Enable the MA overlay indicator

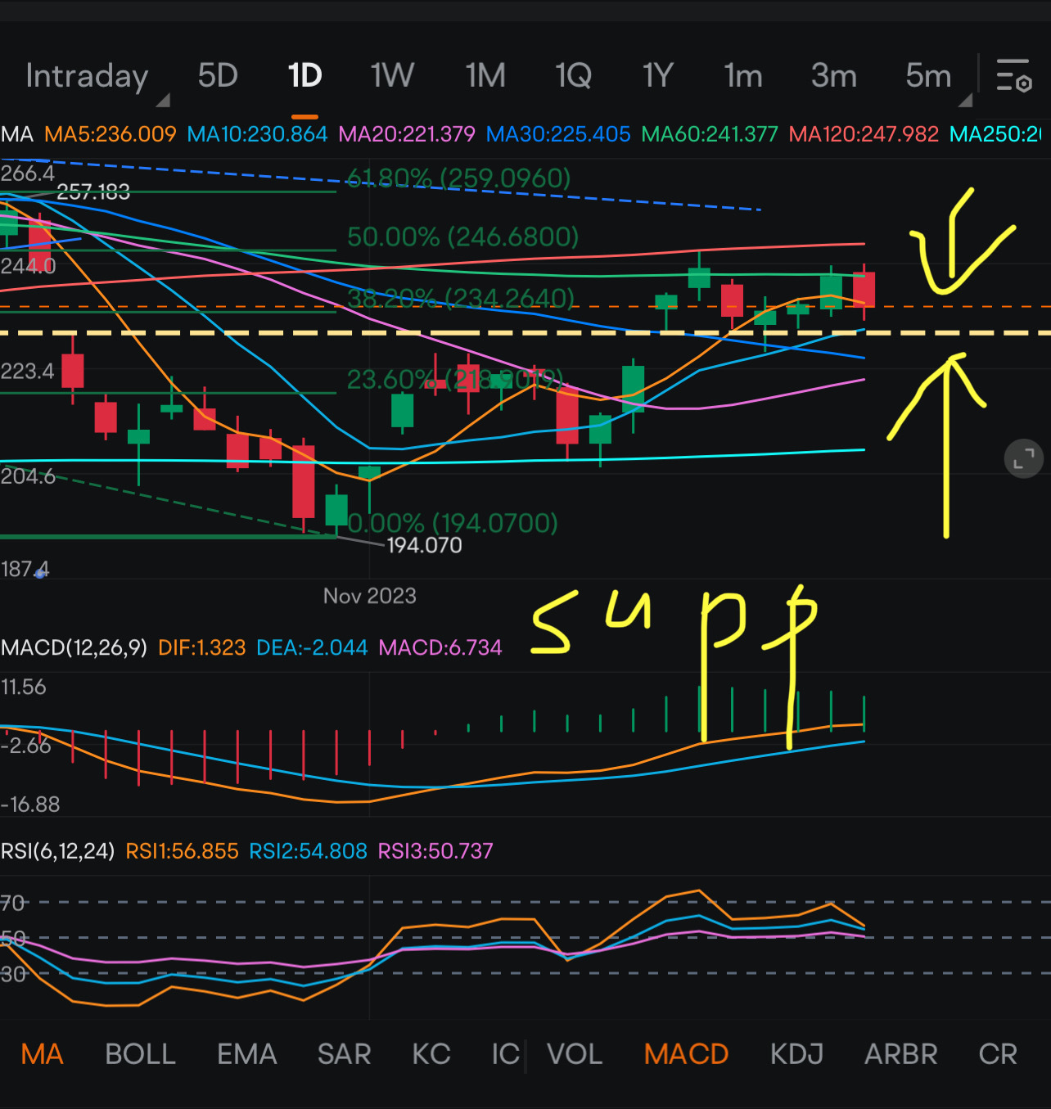click(x=42, y=1054)
